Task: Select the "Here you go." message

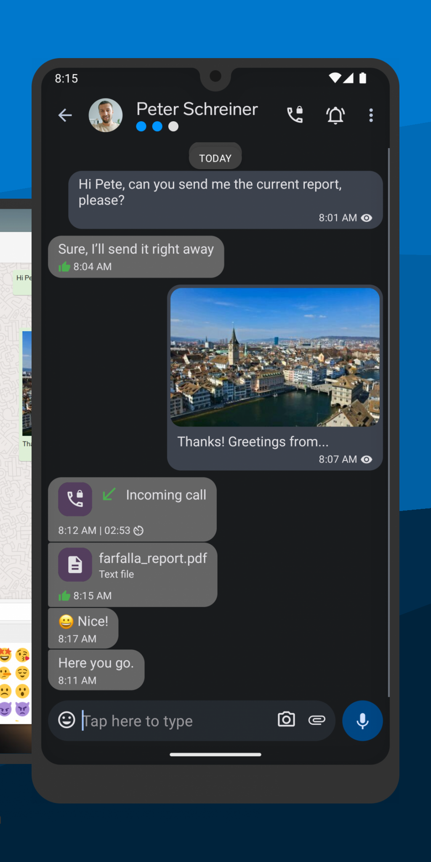Action: 96,670
